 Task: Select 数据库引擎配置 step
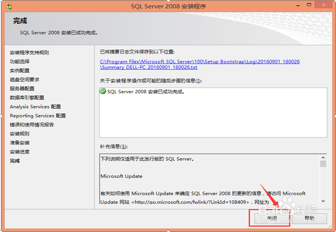(x=27, y=98)
